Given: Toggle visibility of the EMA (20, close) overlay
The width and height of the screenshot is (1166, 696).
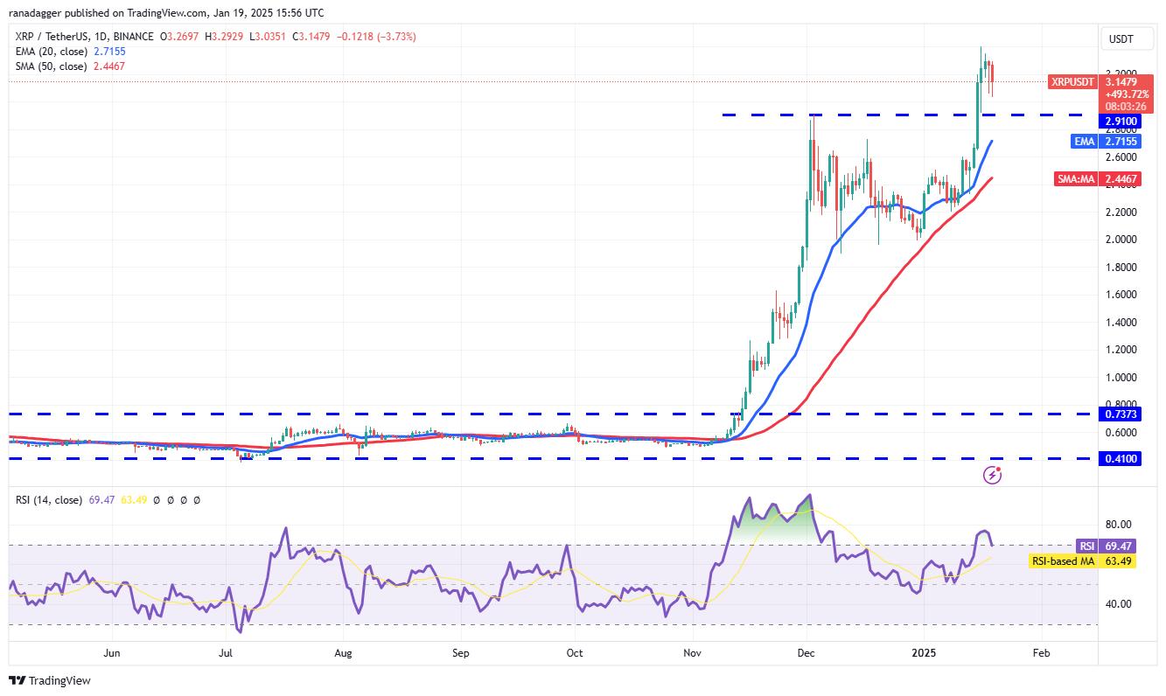Looking at the screenshot, I should coord(52,52).
